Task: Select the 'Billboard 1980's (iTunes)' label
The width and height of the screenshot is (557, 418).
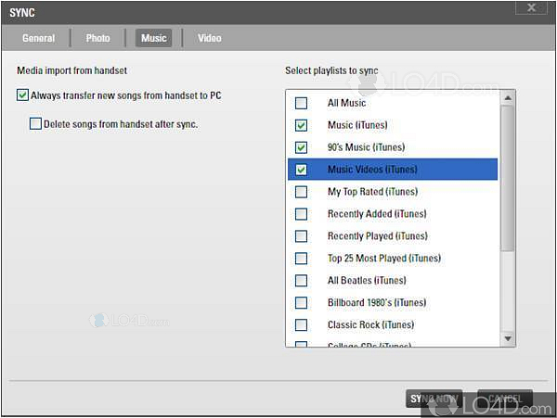Action: pyautogui.click(x=377, y=303)
